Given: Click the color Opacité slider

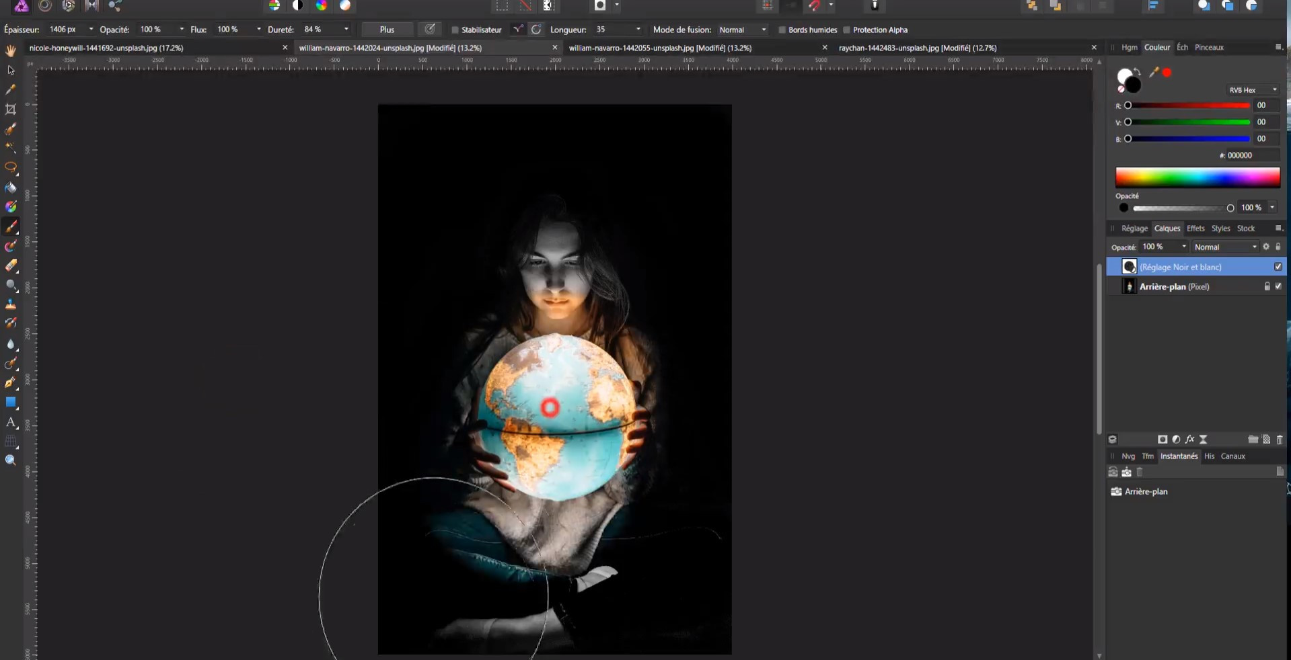Looking at the screenshot, I should pos(1182,208).
